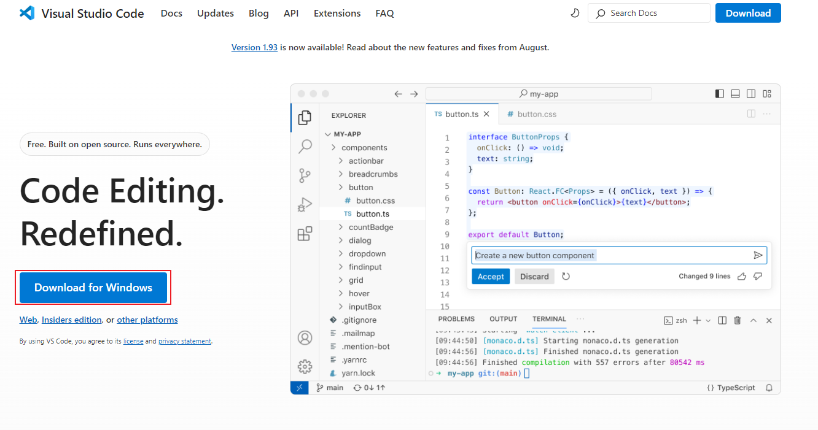This screenshot has height=430, width=818.
Task: Open the editor More Actions ellipsis
Action: (766, 114)
